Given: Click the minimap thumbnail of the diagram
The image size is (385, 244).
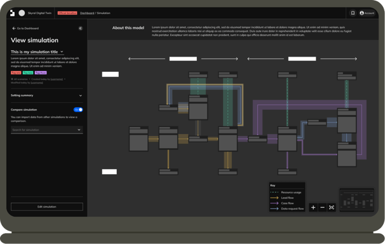Looking at the screenshot, I should point(357,200).
